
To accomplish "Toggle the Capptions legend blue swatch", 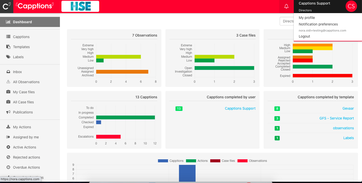I will pyautogui.click(x=163, y=161).
